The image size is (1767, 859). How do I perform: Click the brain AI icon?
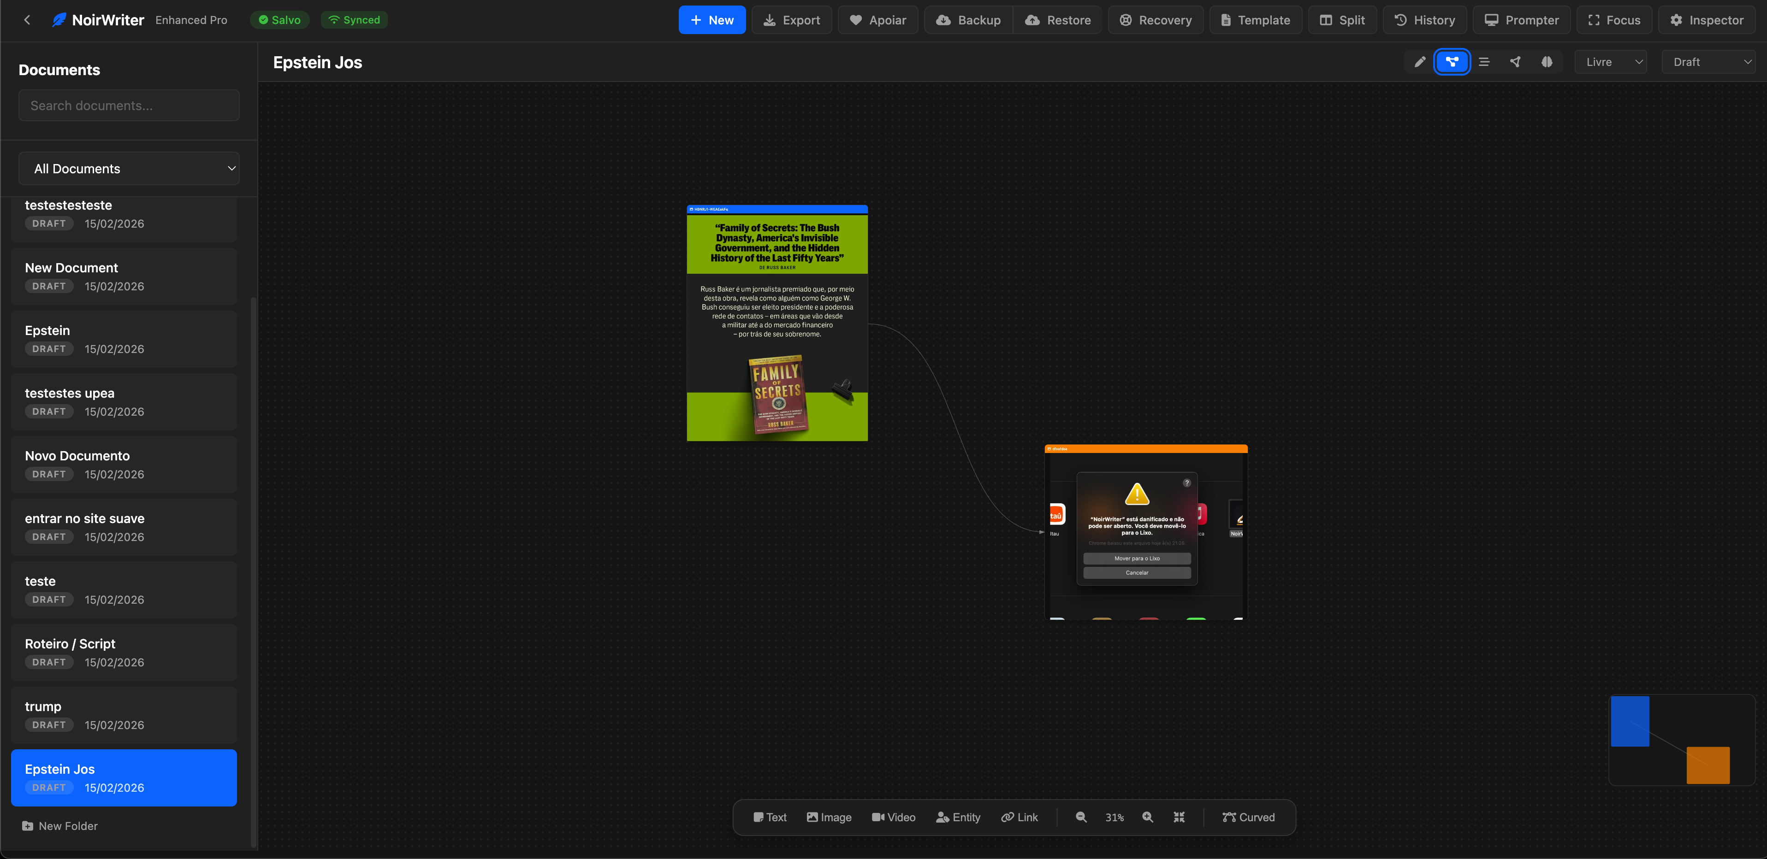(1547, 62)
